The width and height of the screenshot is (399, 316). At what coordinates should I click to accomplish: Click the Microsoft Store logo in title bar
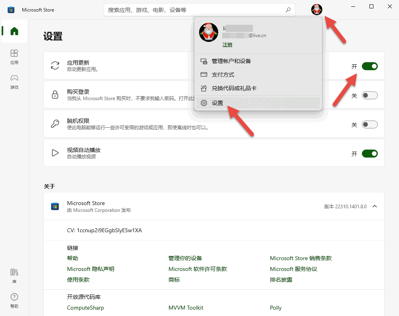click(x=11, y=10)
